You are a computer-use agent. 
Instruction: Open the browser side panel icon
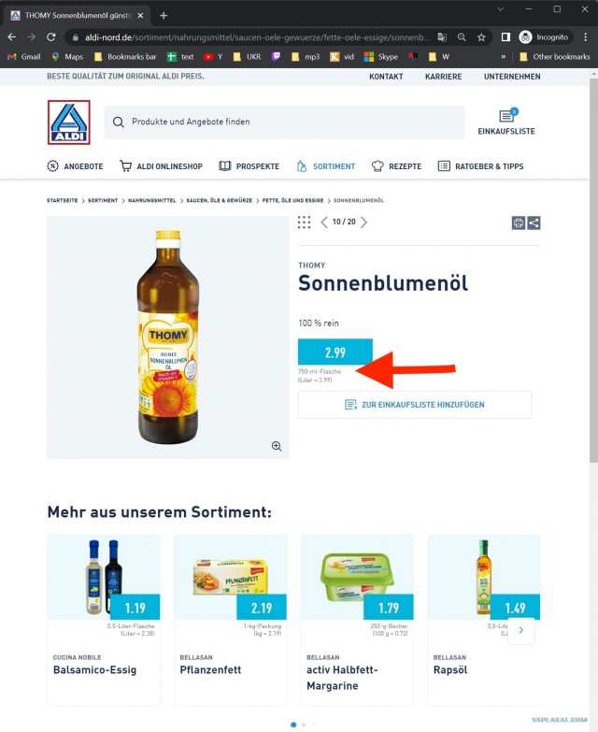coord(505,36)
